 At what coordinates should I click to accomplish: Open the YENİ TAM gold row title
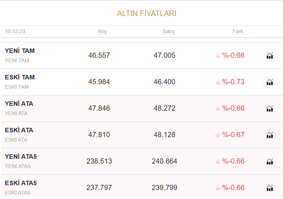[x=20, y=51]
